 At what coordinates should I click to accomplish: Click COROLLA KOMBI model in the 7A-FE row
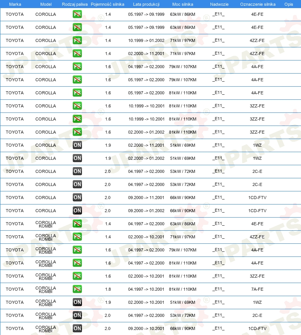pyautogui.click(x=45, y=290)
